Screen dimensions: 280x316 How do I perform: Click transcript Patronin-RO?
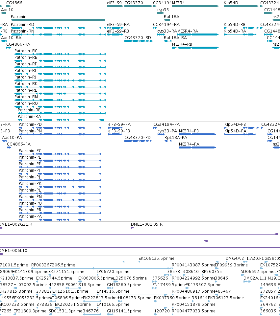pos(60,107)
